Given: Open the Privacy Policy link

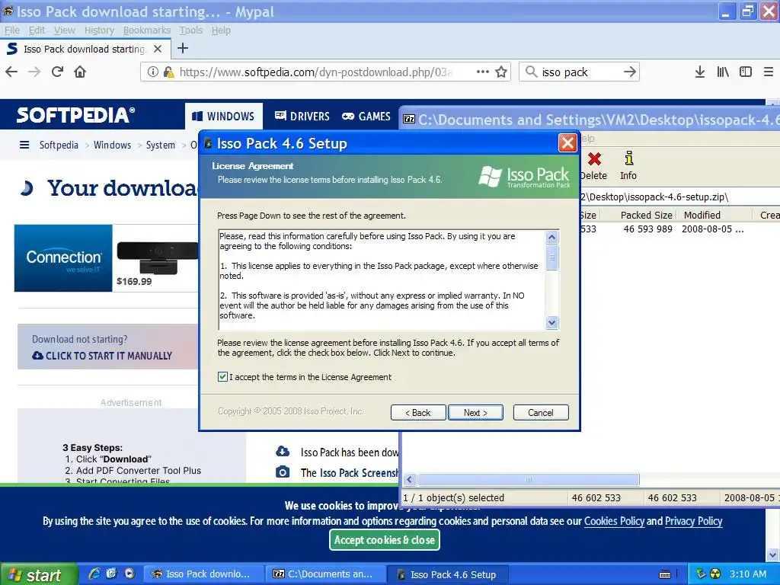Looking at the screenshot, I should tap(693, 521).
